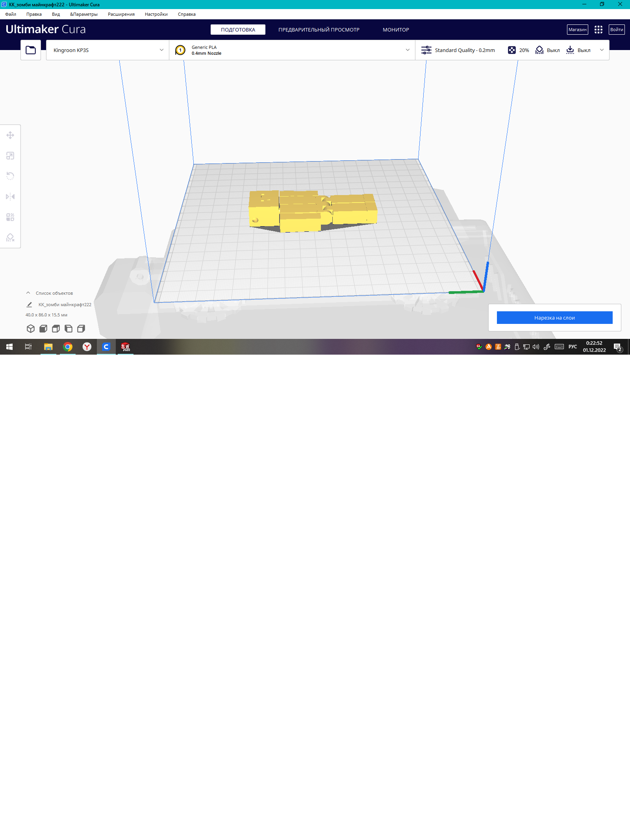Open File Explorer from the taskbar

(48, 347)
